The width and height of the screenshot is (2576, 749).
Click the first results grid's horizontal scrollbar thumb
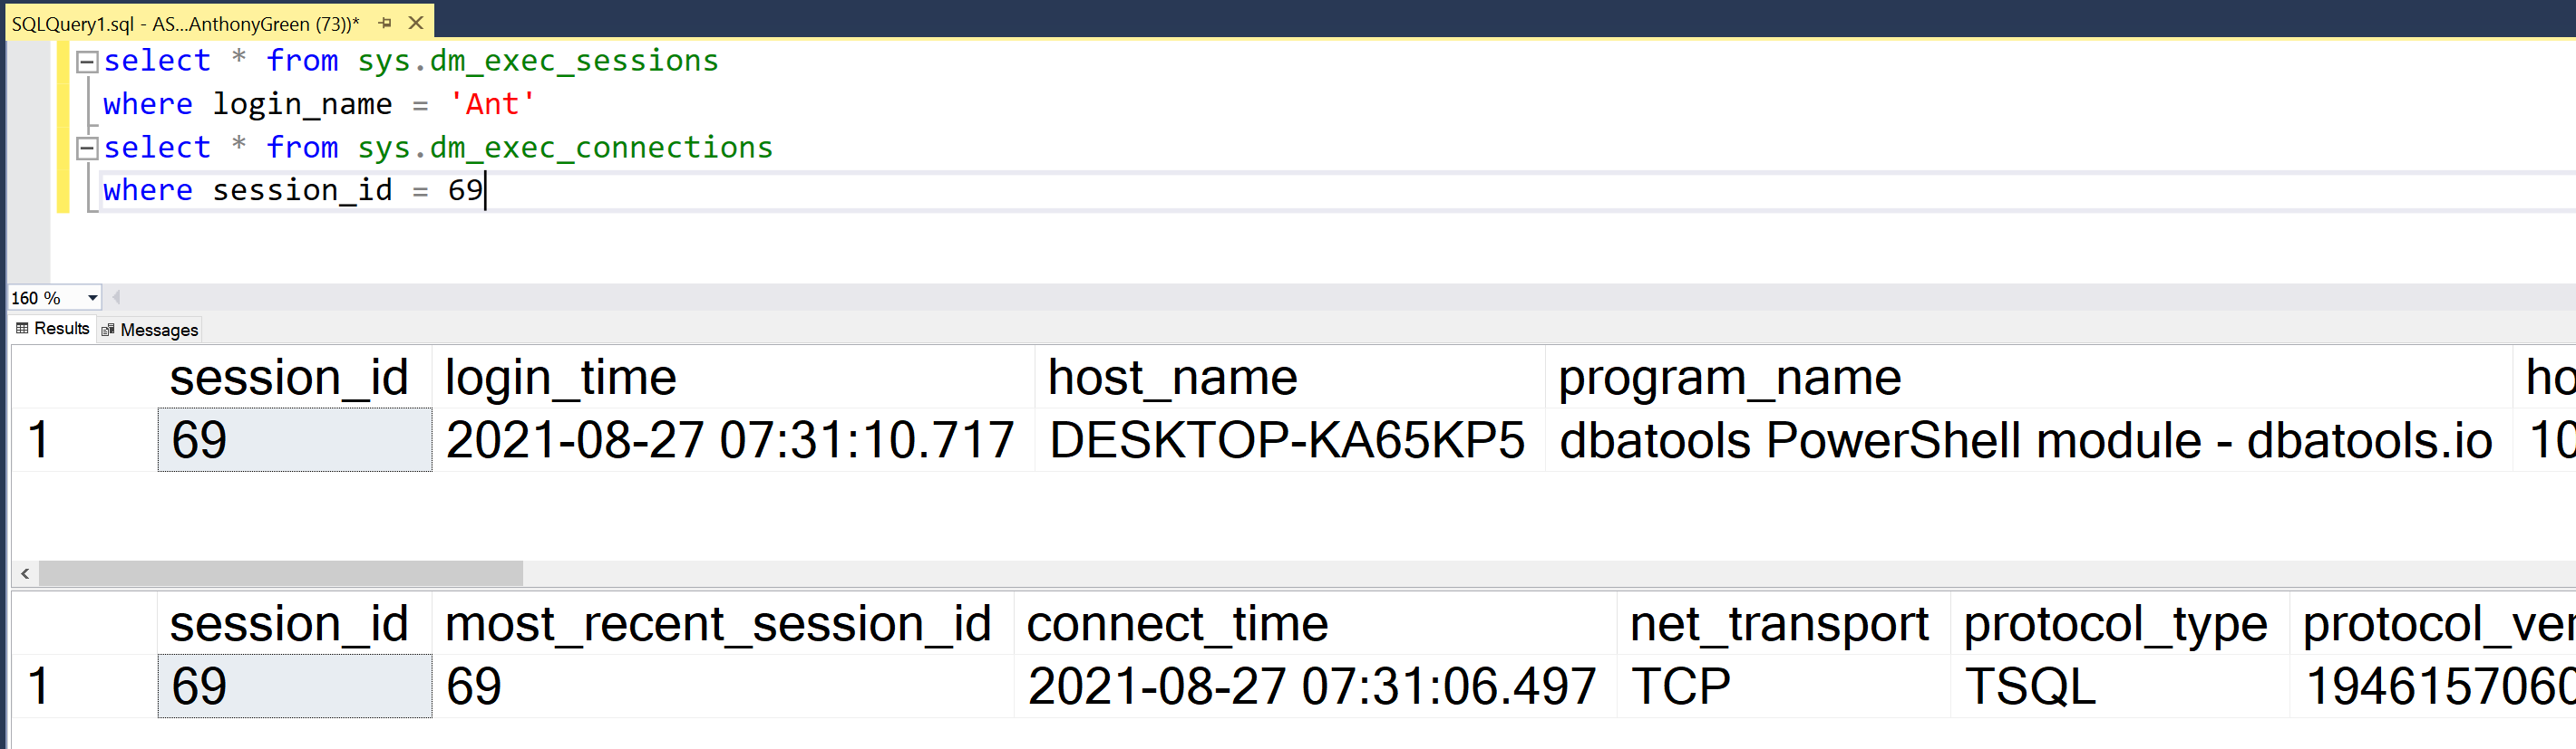coord(280,574)
